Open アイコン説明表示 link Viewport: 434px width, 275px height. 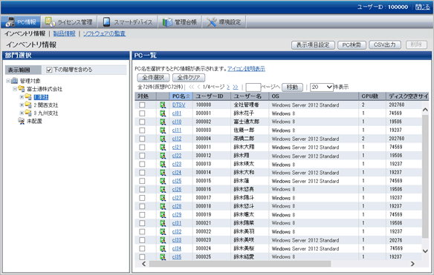pyautogui.click(x=246, y=69)
